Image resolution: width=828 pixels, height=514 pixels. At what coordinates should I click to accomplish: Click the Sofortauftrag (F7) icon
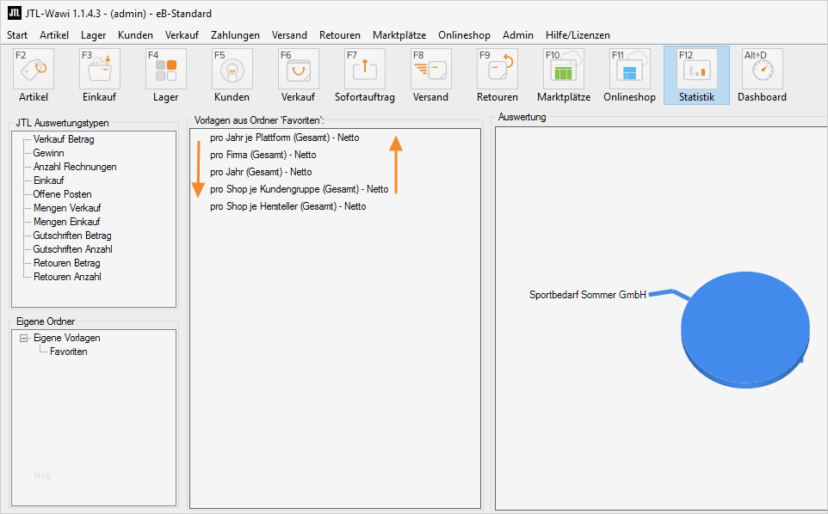click(x=364, y=69)
